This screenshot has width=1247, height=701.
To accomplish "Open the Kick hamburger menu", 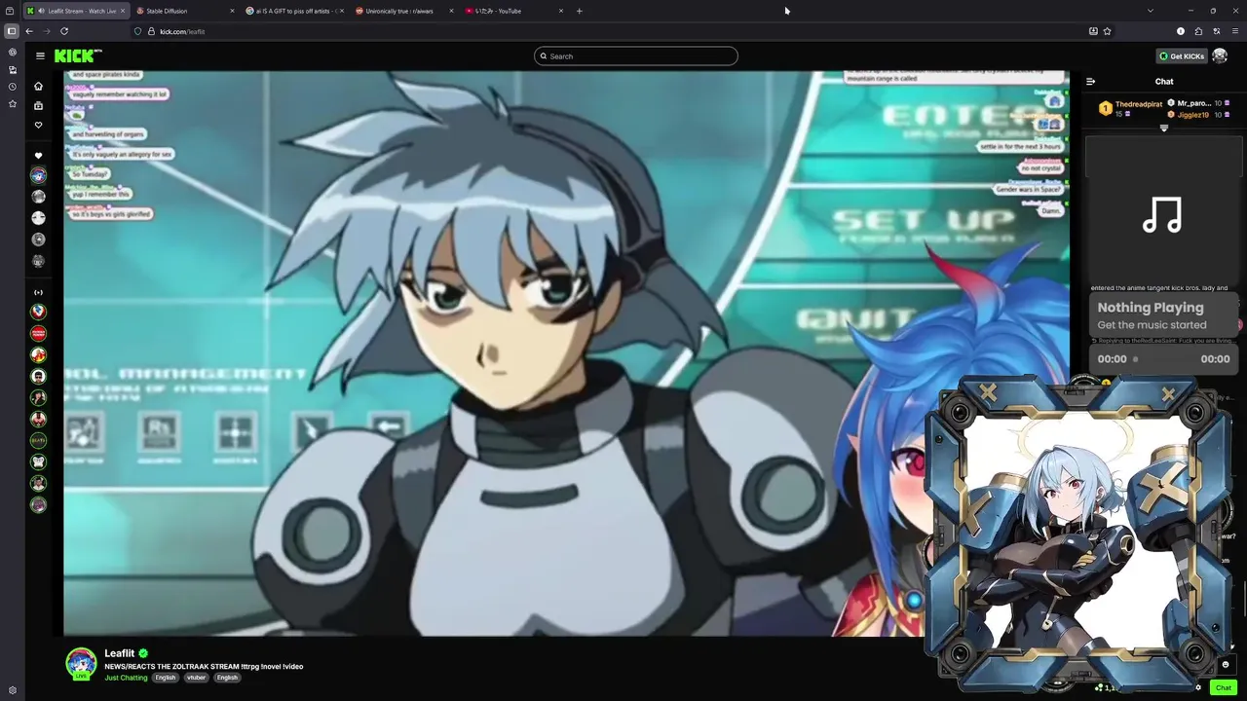I will click(40, 56).
